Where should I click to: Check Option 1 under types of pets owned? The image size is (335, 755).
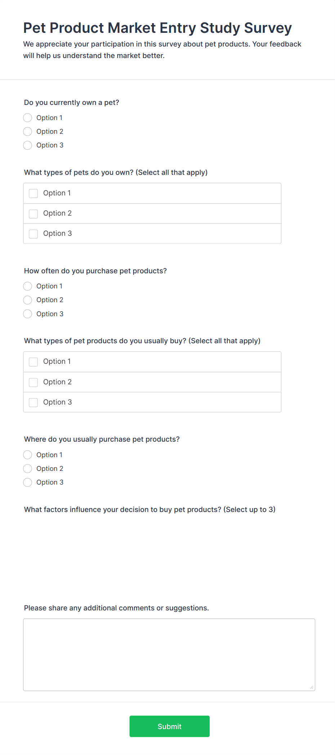click(33, 193)
